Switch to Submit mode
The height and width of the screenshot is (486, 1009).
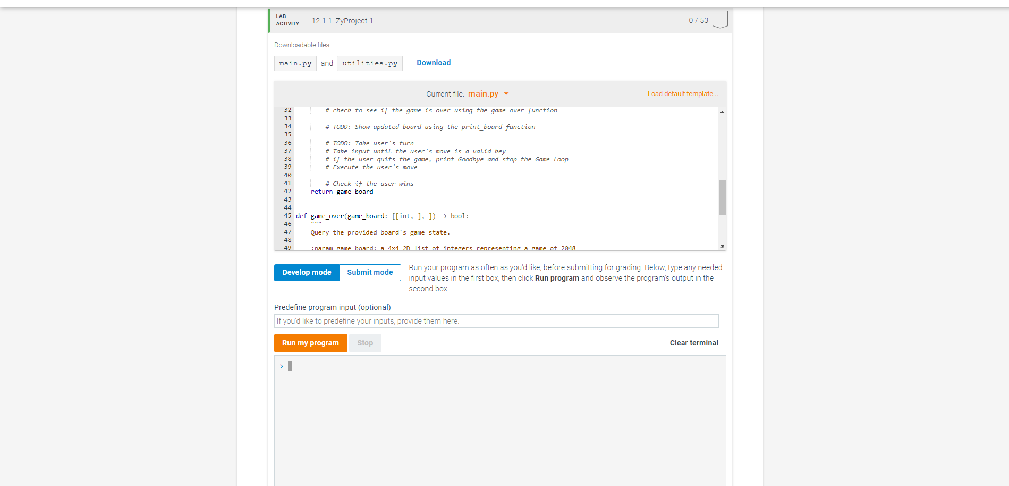(370, 272)
